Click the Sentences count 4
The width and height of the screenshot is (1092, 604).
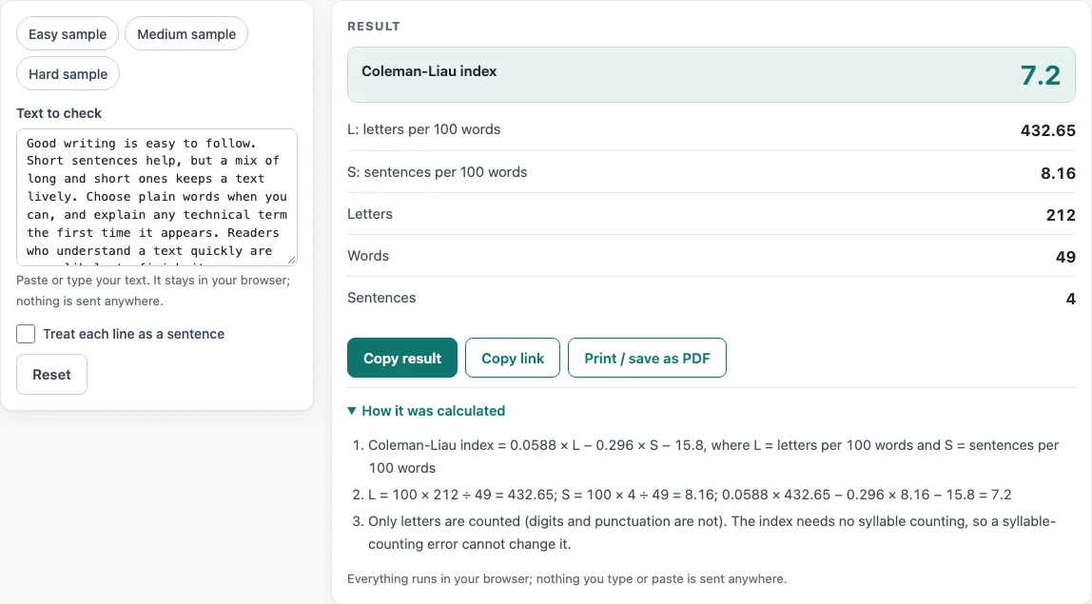[x=1070, y=298]
